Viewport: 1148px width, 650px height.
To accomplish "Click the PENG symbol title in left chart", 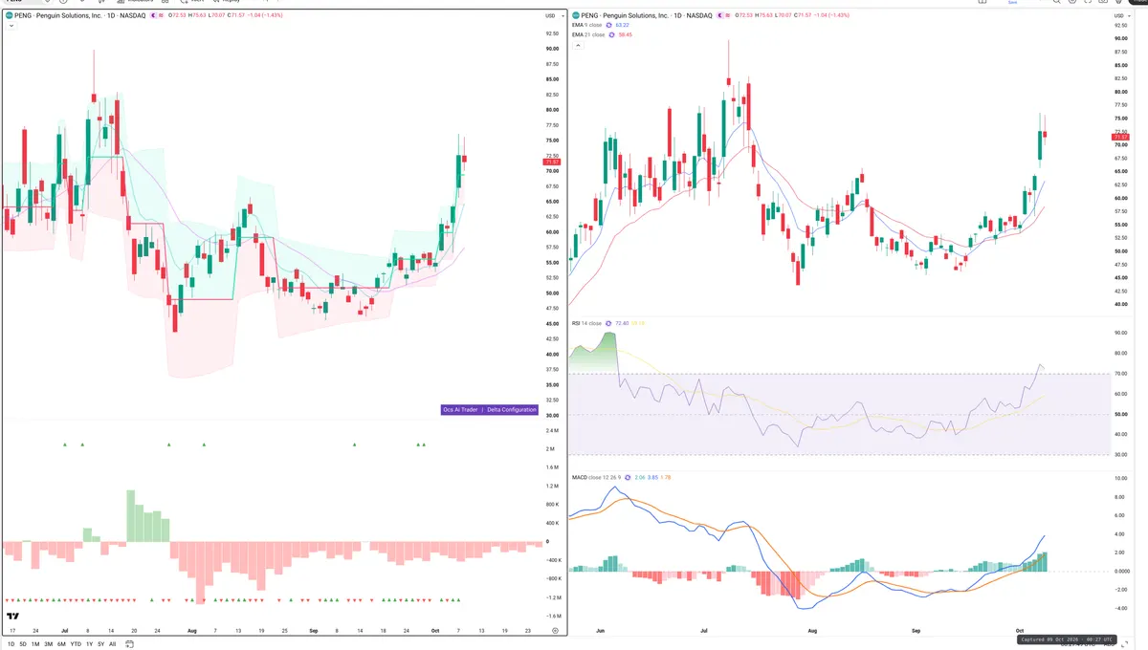I will (x=79, y=16).
